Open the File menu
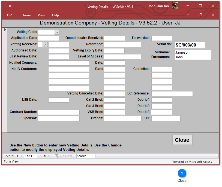This screenshot has width=222, height=187. [10, 15]
